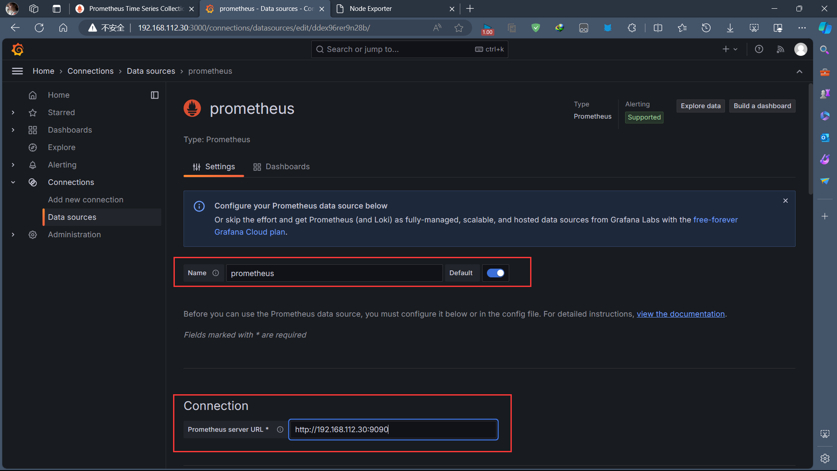Screen dimensions: 837x471
Task: Open the view the documentation link
Action: tap(680, 314)
